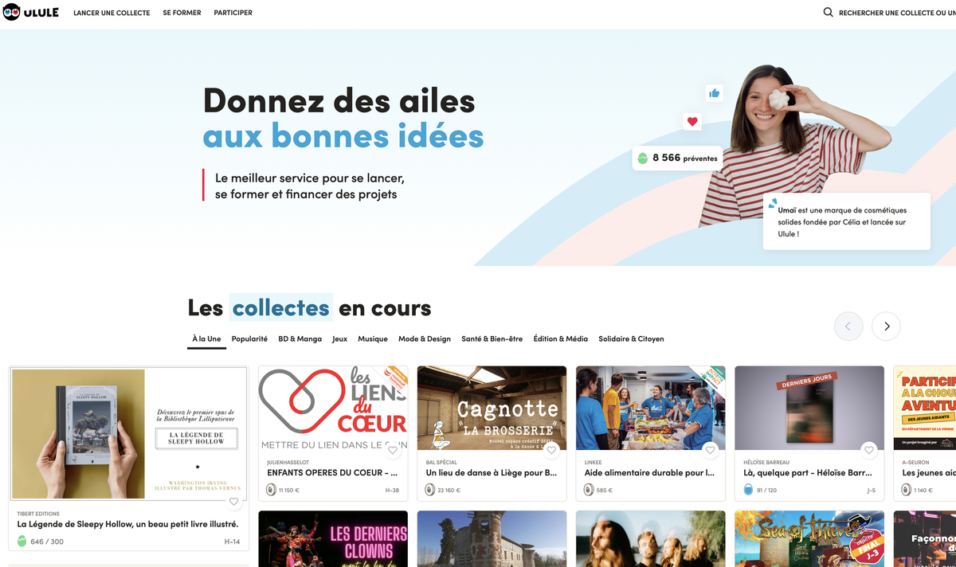This screenshot has height=567, width=956.
Task: Click the Solidaire & Citoyen category
Action: tap(631, 338)
